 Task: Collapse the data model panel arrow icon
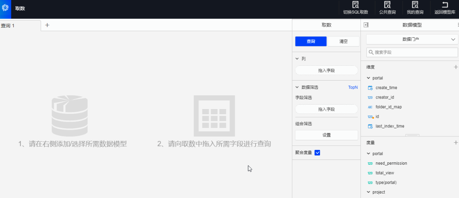[366, 25]
